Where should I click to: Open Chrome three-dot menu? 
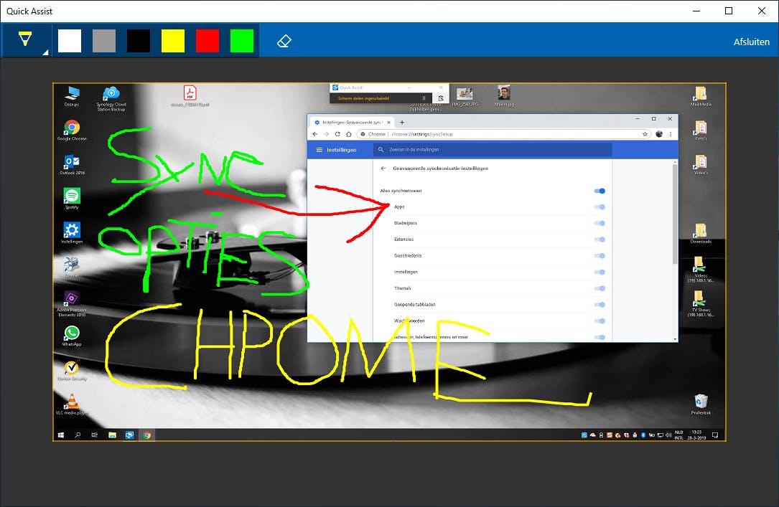click(671, 134)
